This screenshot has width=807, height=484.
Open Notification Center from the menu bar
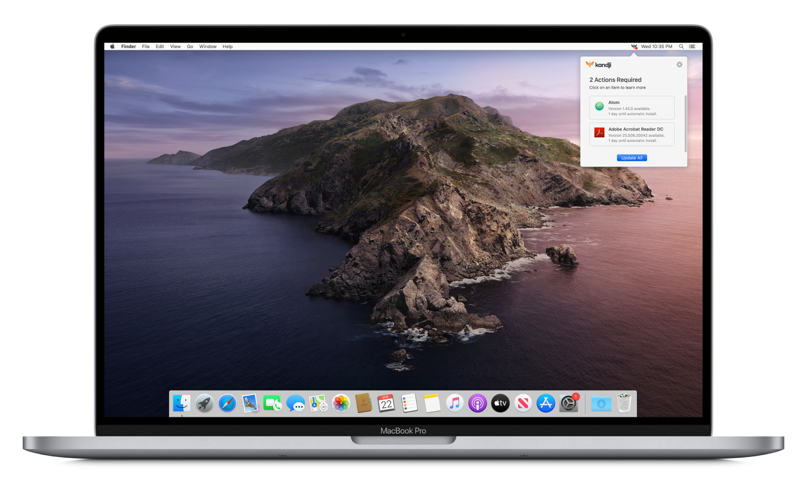click(692, 46)
